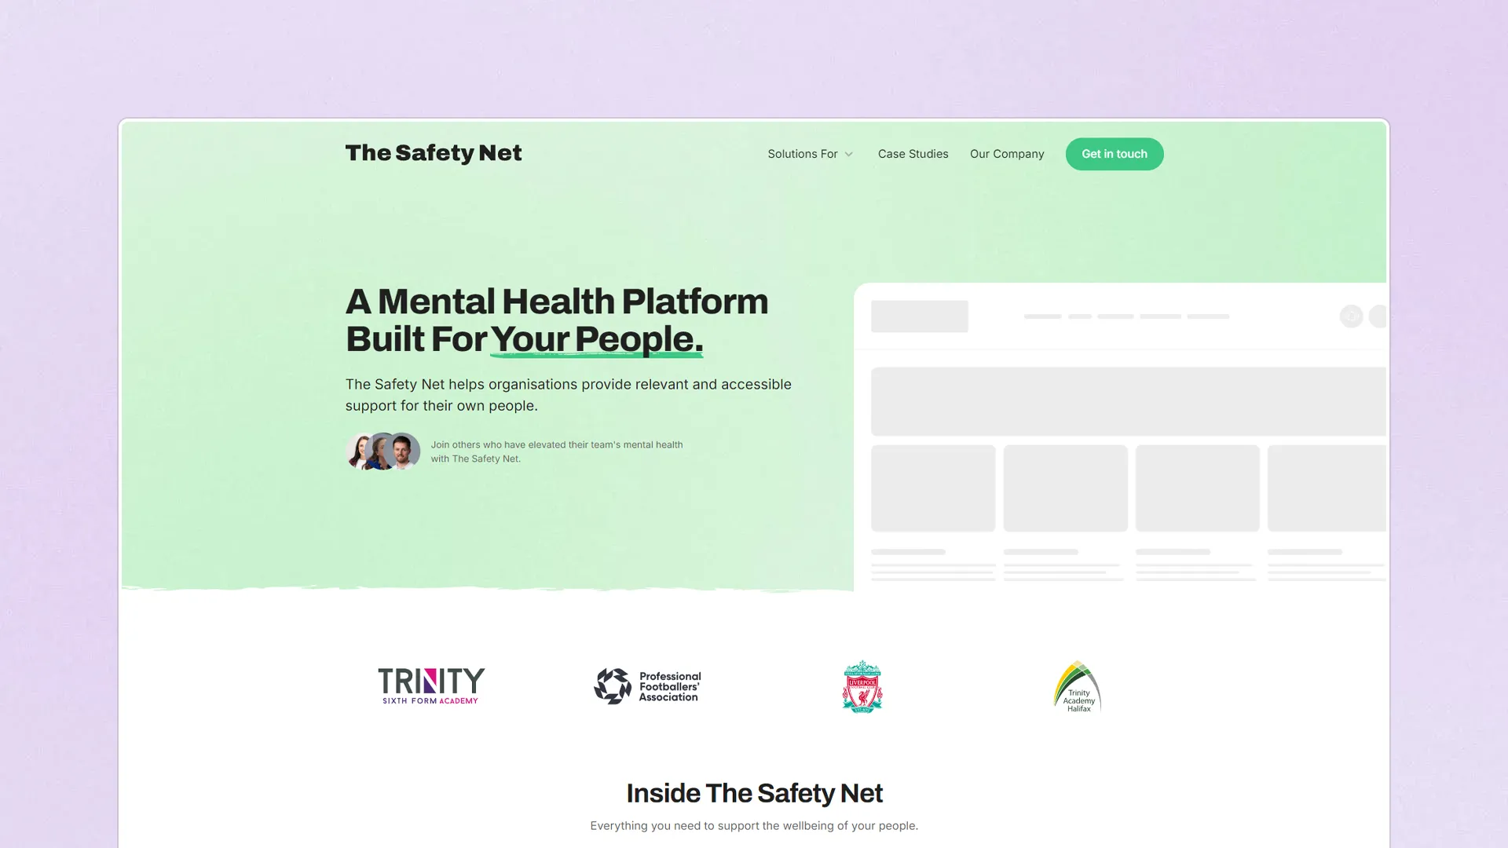The height and width of the screenshot is (848, 1508).
Task: Click the Trinity Academy Halifax logo
Action: point(1077,685)
